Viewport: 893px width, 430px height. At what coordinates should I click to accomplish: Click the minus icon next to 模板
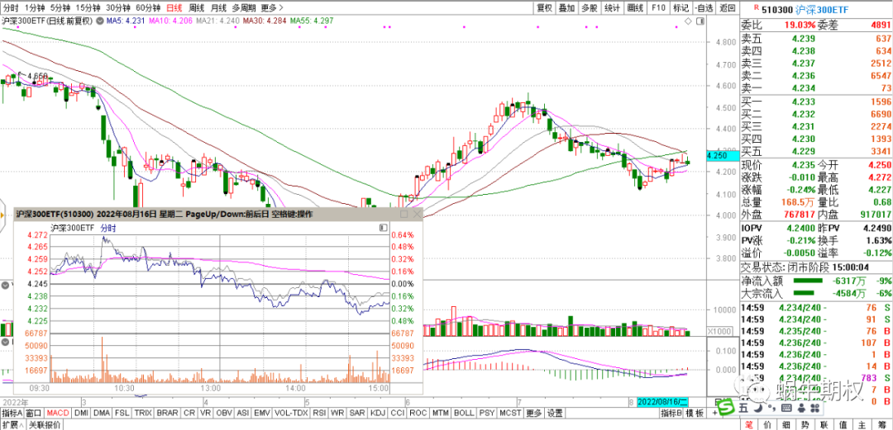(727, 413)
